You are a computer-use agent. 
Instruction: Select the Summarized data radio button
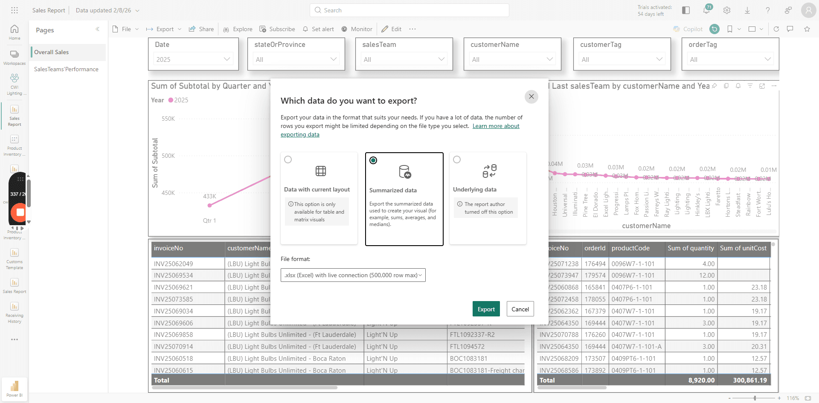[373, 160]
